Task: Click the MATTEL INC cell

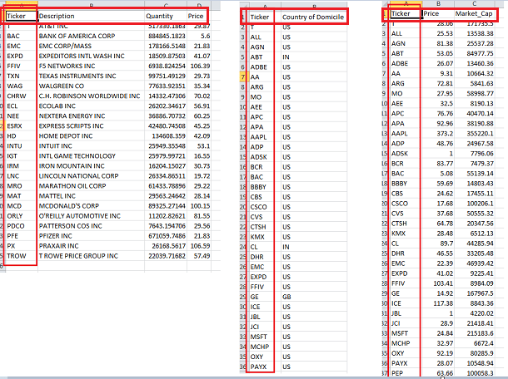Action: pyautogui.click(x=91, y=196)
